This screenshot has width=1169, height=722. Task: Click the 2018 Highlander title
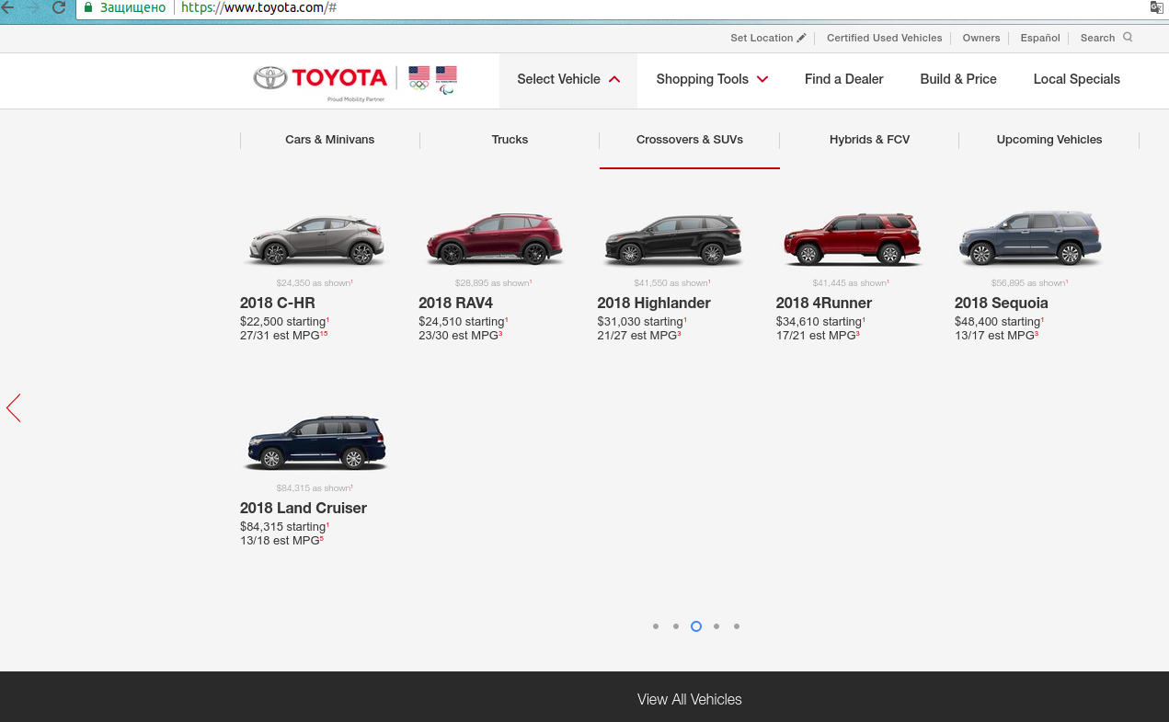click(654, 303)
